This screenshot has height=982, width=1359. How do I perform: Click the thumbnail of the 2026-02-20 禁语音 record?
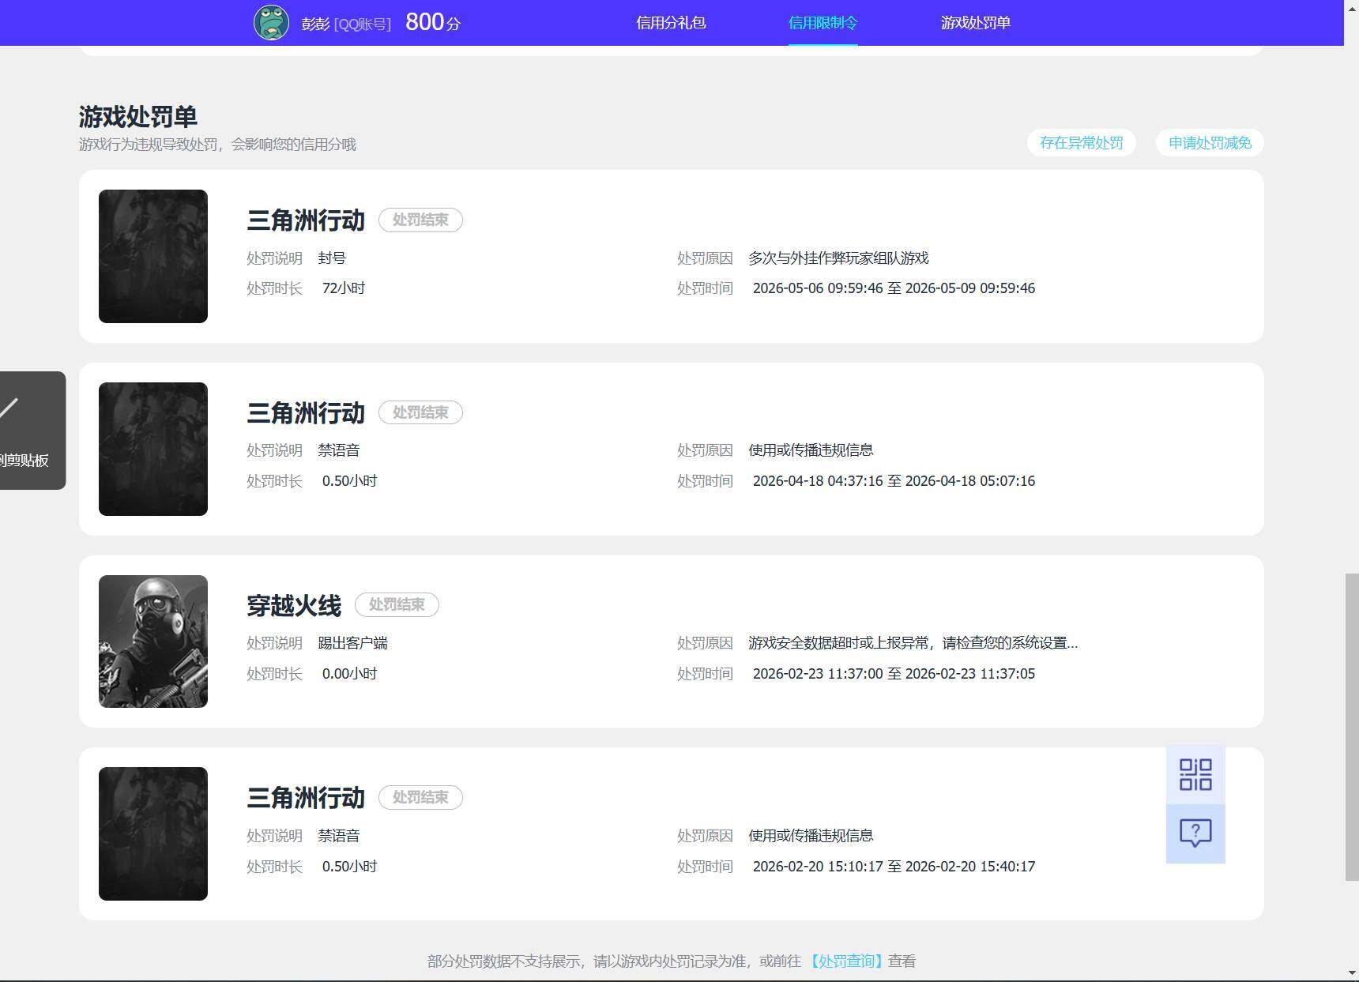tap(153, 833)
